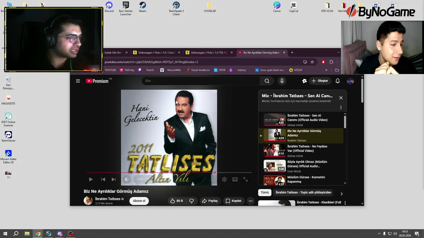This screenshot has width=424, height=238.
Task: Like the video (80 B)
Action: (x=177, y=201)
